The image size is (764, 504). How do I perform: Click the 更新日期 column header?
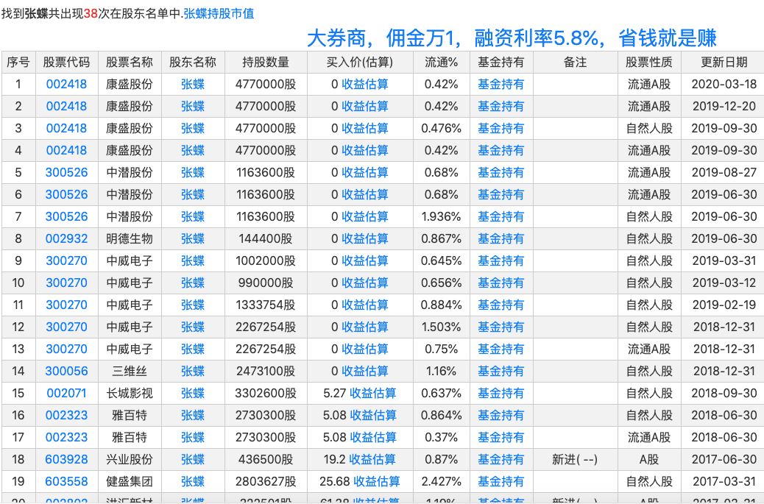pos(724,63)
